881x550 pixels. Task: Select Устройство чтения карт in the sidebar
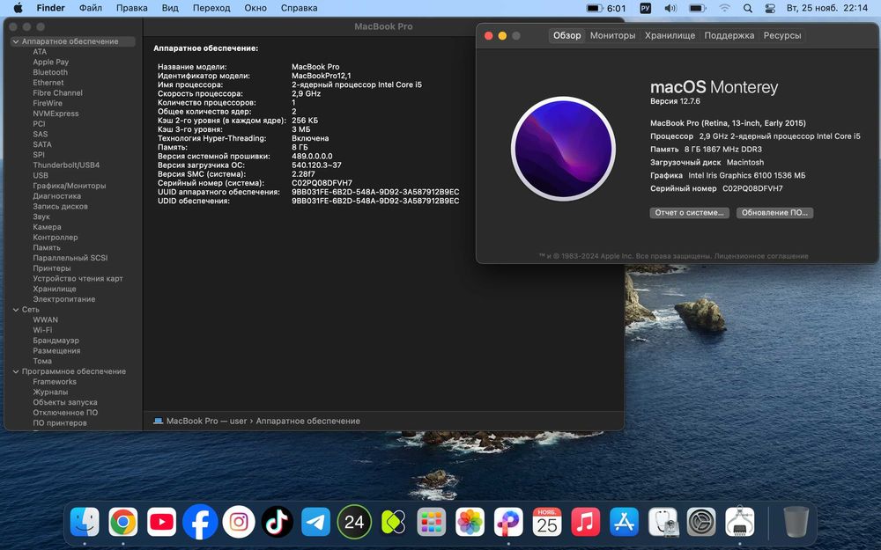tap(78, 278)
